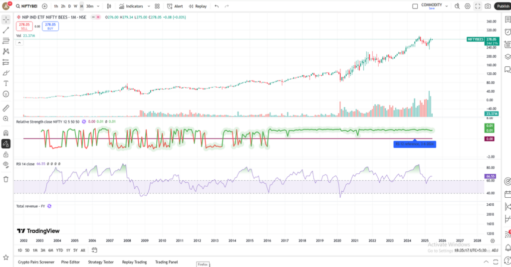511x267 pixels.
Task: Open the Strategy Tester tab
Action: (x=101, y=262)
